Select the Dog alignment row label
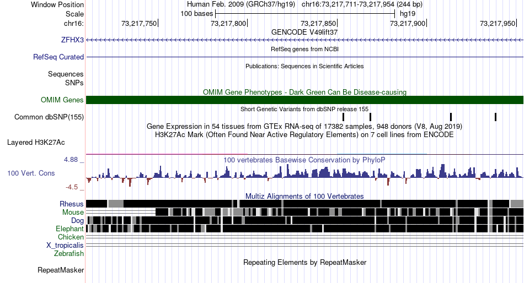This screenshot has width=524, height=283. click(77, 221)
